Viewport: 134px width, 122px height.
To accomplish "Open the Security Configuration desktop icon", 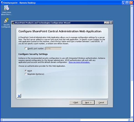I will pyautogui.click(x=6, y=23).
